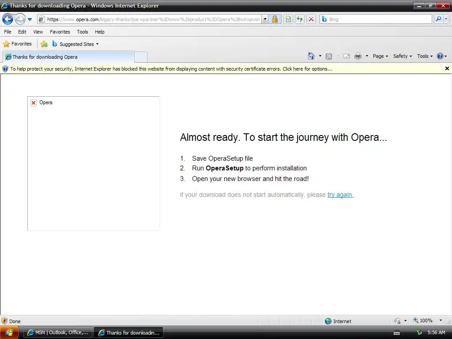This screenshot has height=339, width=452.
Task: Click the Internet zone globe icon
Action: click(x=328, y=321)
